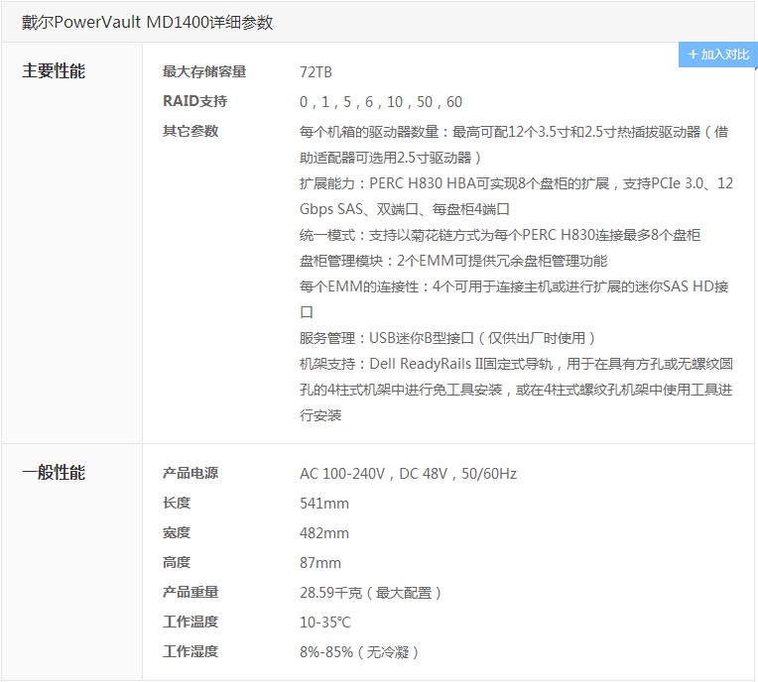This screenshot has width=758, height=682.
Task: Click the 戴尔PowerVault MD1400详细参数 title
Action: [148, 22]
